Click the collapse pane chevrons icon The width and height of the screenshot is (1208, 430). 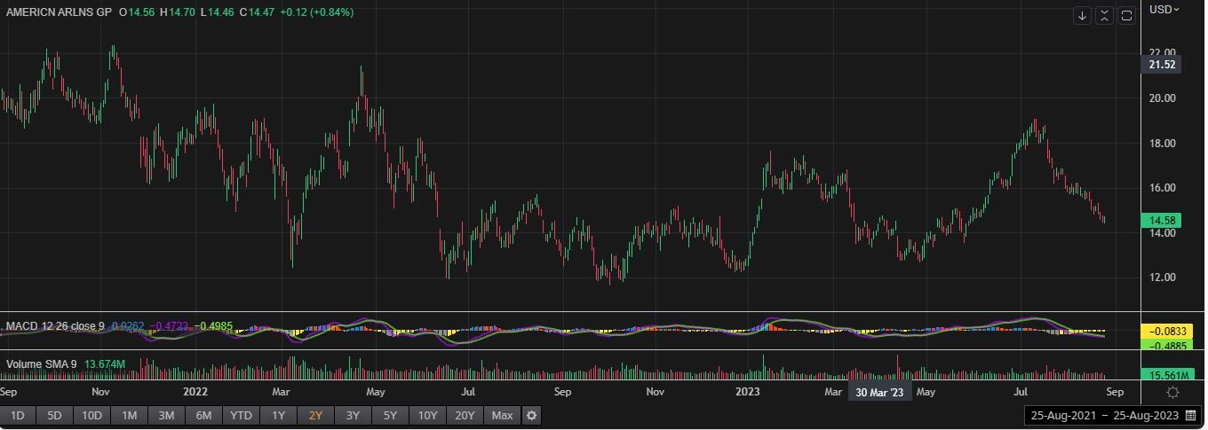point(1104,16)
